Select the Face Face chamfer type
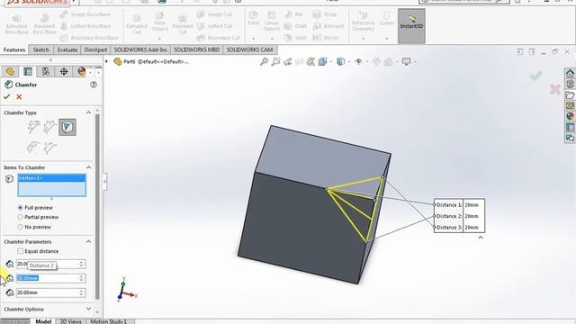The height and width of the screenshot is (324, 576). click(50, 148)
